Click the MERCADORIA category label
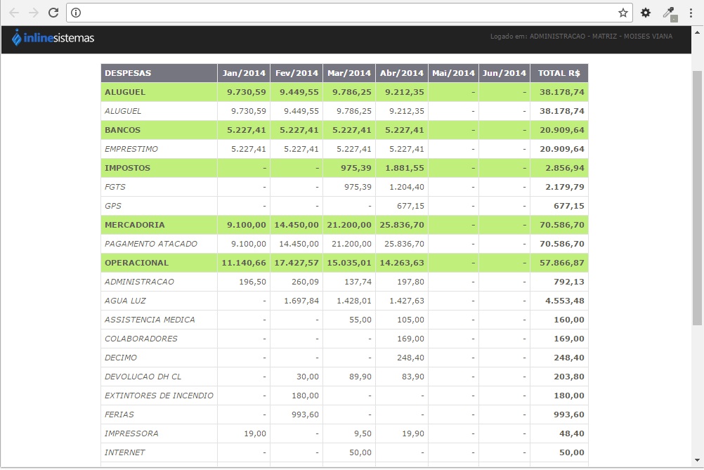Image resolution: width=704 pixels, height=470 pixels. tap(135, 224)
